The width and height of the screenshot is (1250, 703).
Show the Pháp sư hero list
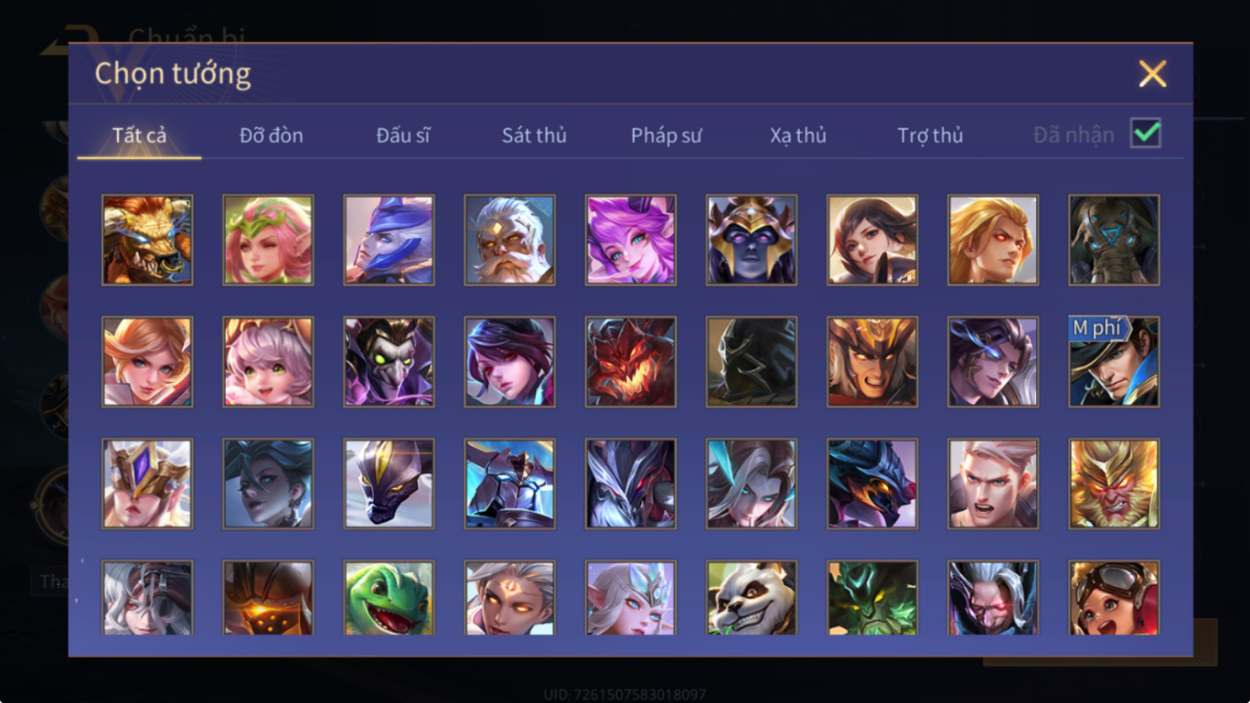coord(666,135)
